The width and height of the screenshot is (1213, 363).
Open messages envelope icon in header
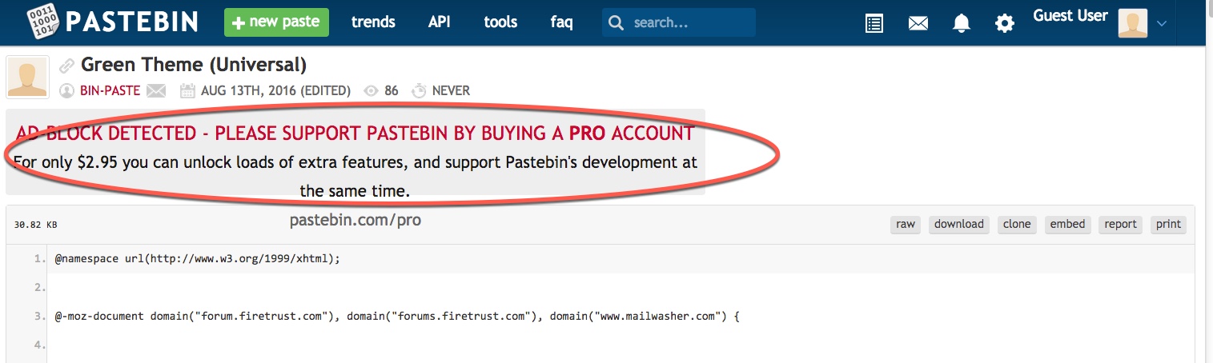point(918,24)
